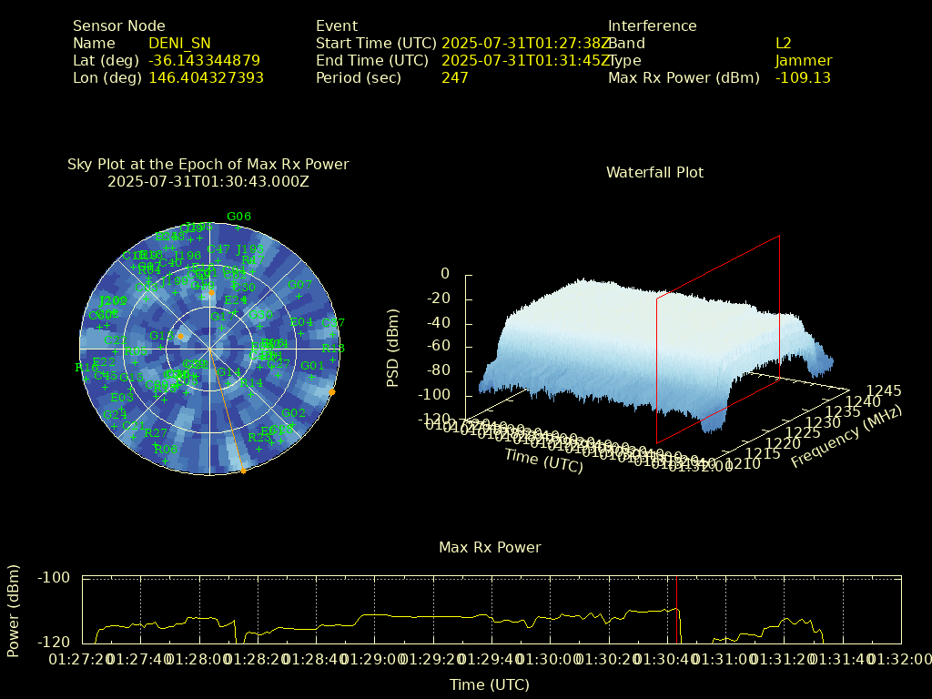Click the L2 band value
The width and height of the screenshot is (932, 699).
tap(784, 44)
